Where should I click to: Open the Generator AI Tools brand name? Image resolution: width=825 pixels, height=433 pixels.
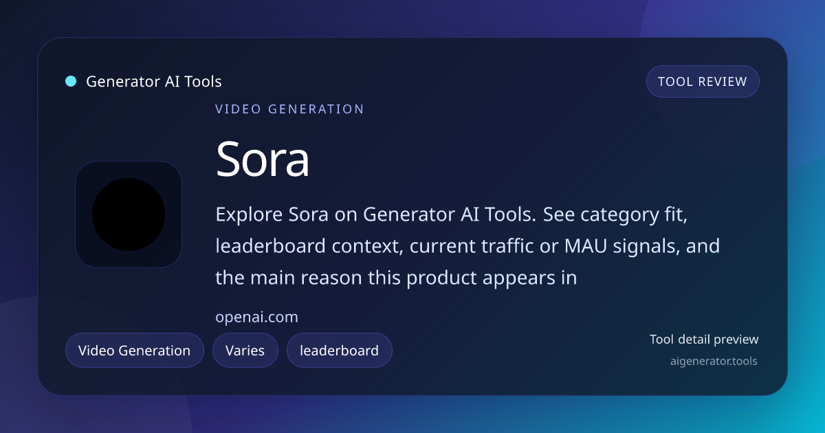pyautogui.click(x=154, y=81)
